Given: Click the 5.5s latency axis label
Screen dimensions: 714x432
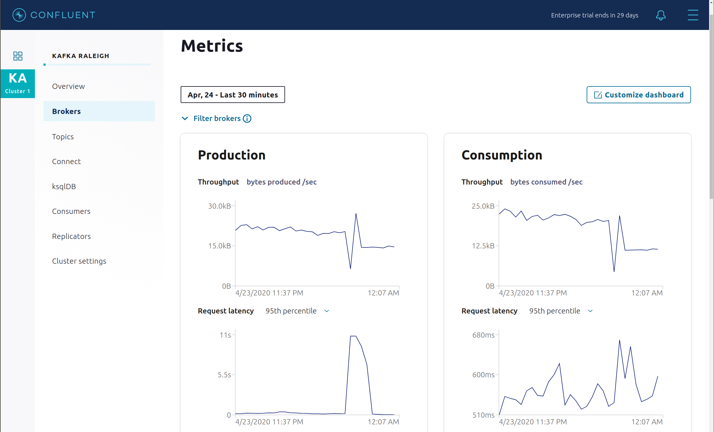Looking at the screenshot, I should (x=224, y=375).
